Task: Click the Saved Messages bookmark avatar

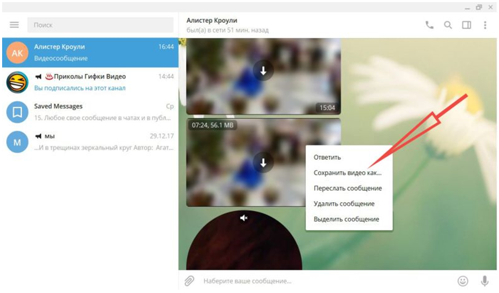Action: (x=17, y=112)
